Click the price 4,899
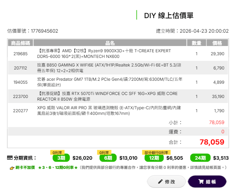This screenshot has height=195, width=236. coord(219,82)
